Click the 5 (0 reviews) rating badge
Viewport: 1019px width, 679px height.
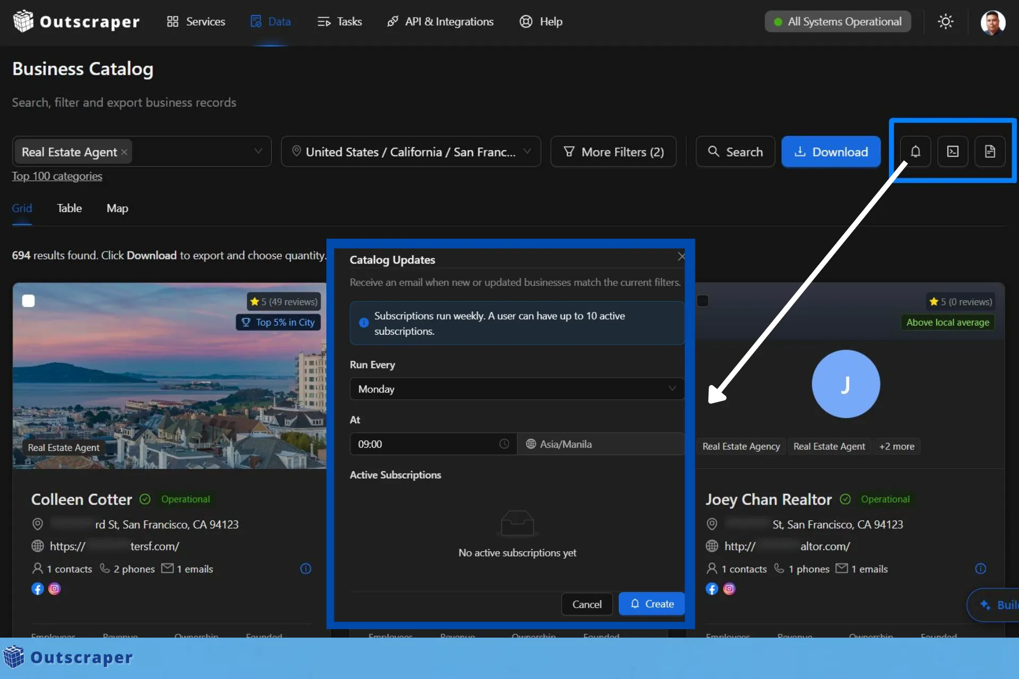pyautogui.click(x=961, y=301)
